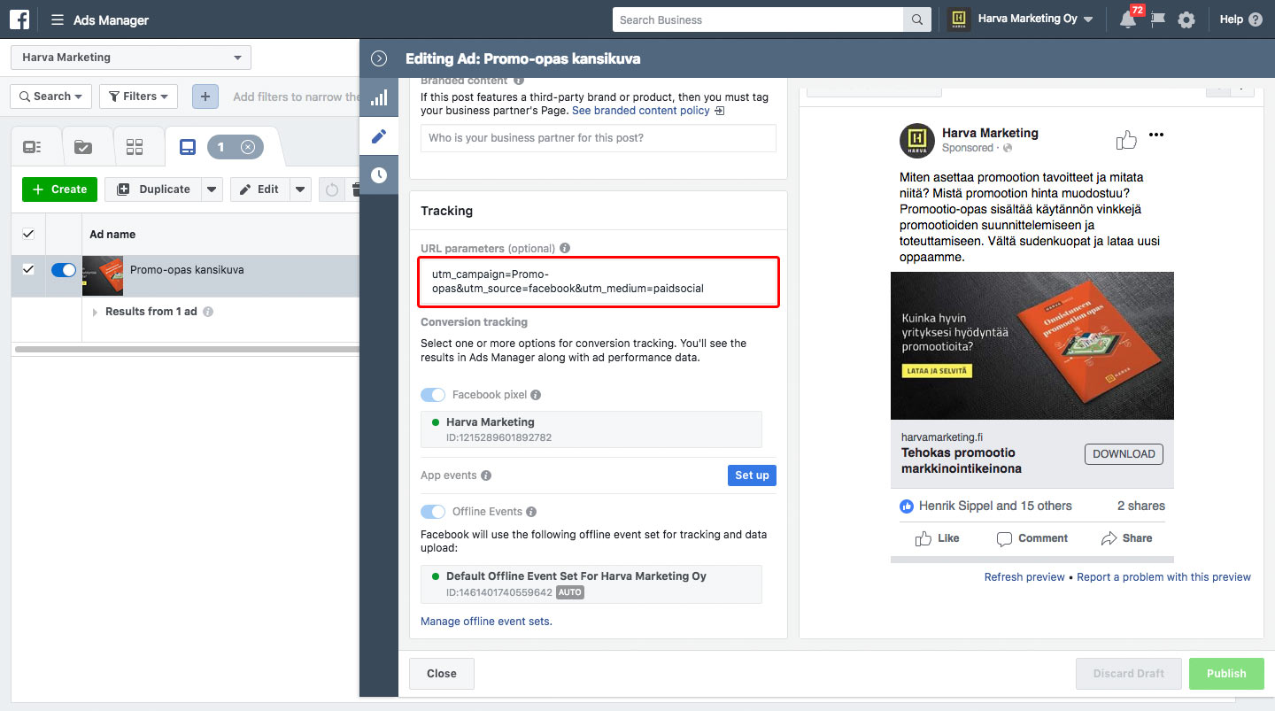Open the charts performance sidebar icon
This screenshot has width=1275, height=711.
(x=379, y=97)
